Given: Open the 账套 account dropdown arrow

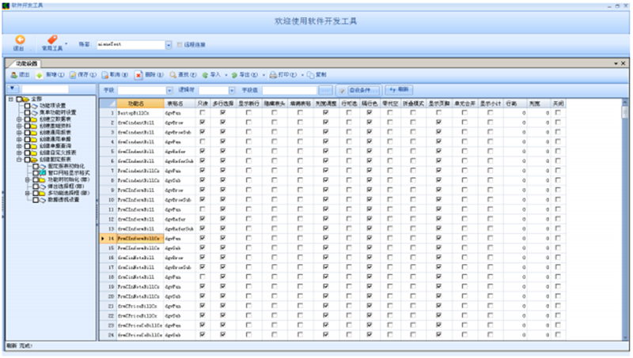Looking at the screenshot, I should point(169,45).
